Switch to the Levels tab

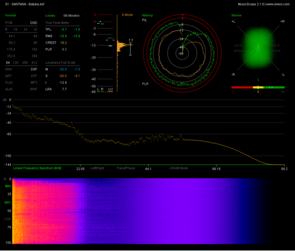pyautogui.click(x=50, y=16)
